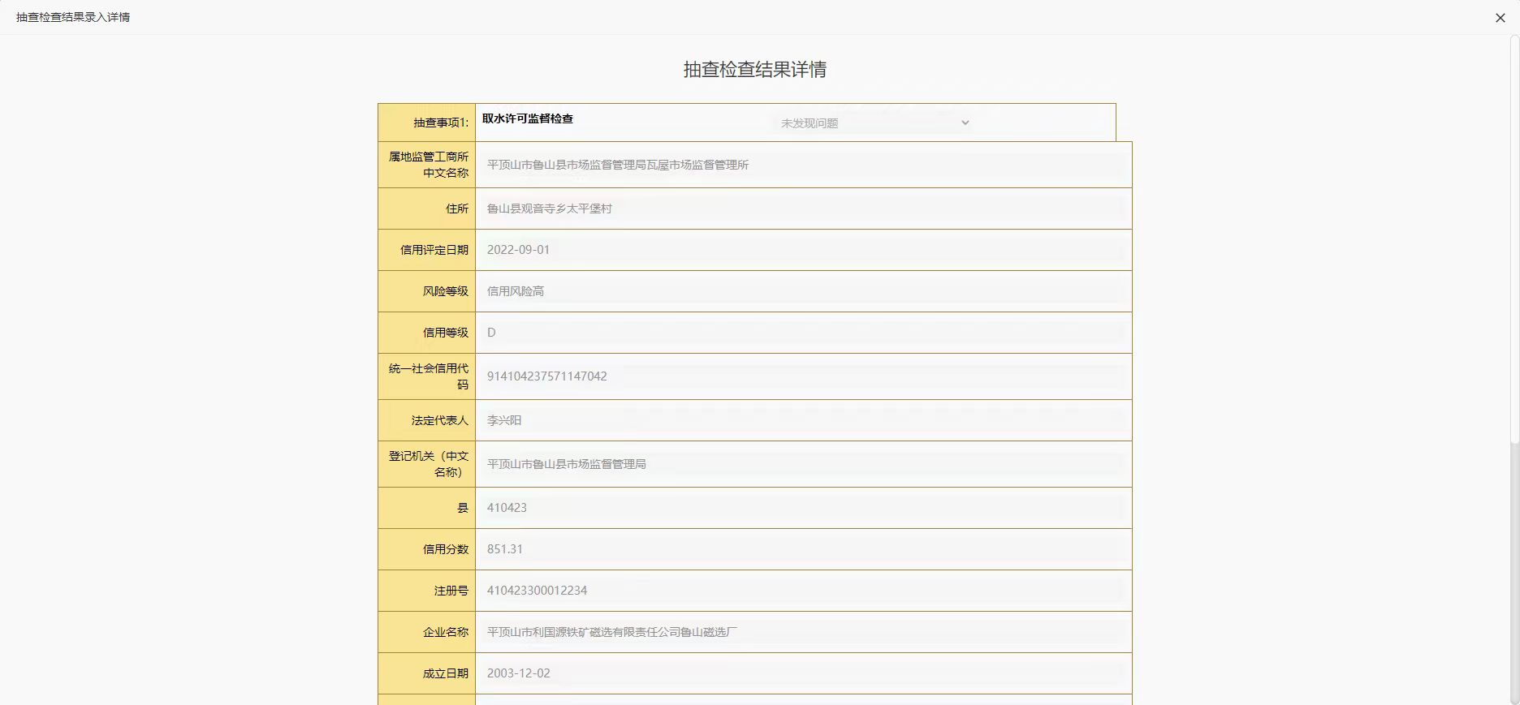
Task: Open the 未发现问题 result dropdown
Action: [x=874, y=123]
